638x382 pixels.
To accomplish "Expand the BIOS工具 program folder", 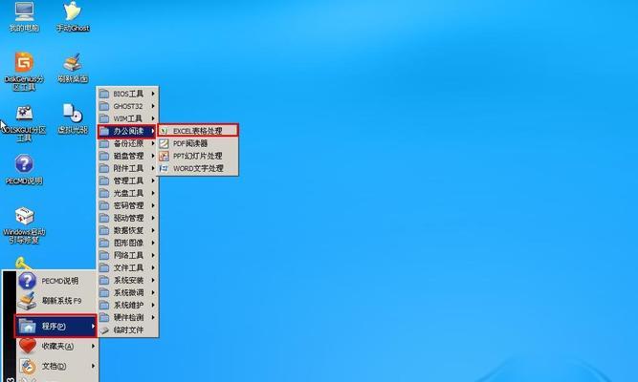I will pyautogui.click(x=127, y=94).
